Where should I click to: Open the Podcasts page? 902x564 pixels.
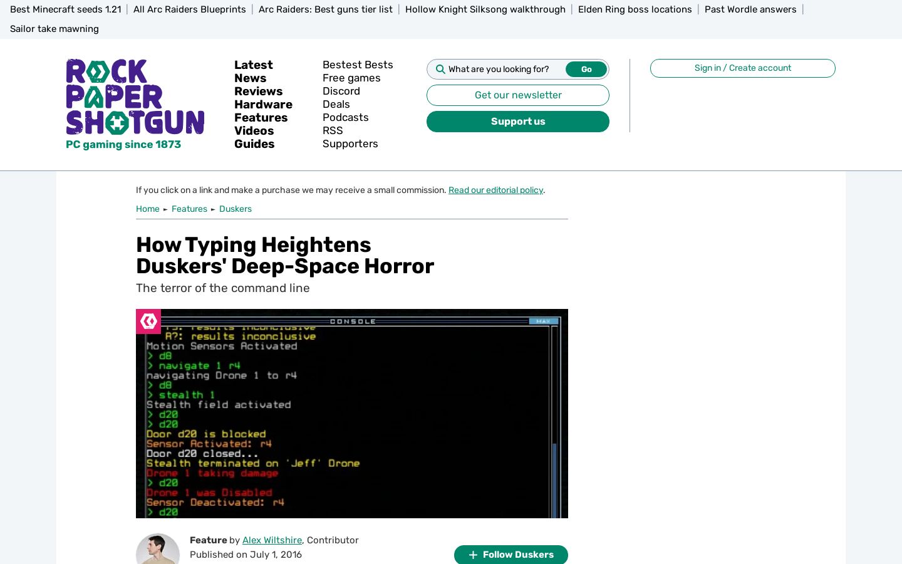(x=346, y=118)
